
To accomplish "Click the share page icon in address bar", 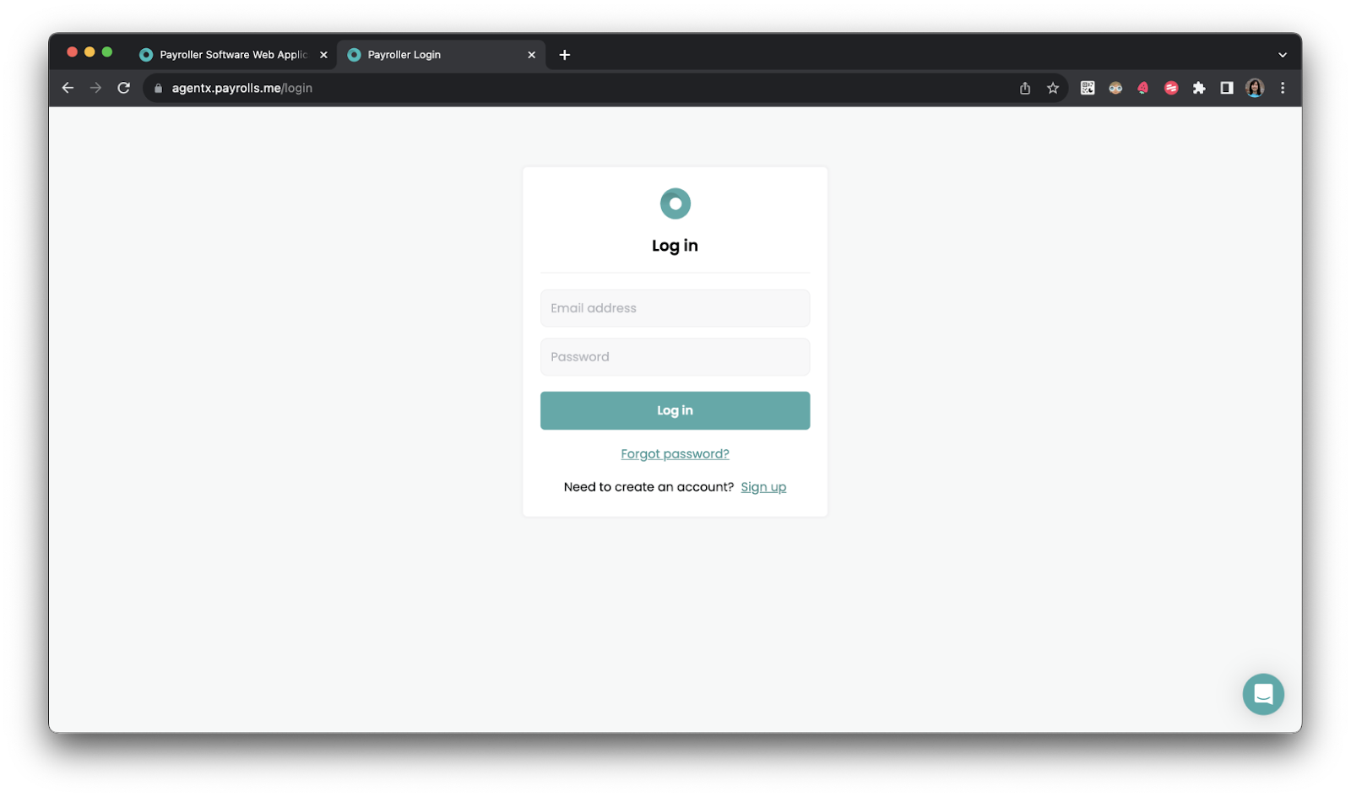I will pos(1024,88).
